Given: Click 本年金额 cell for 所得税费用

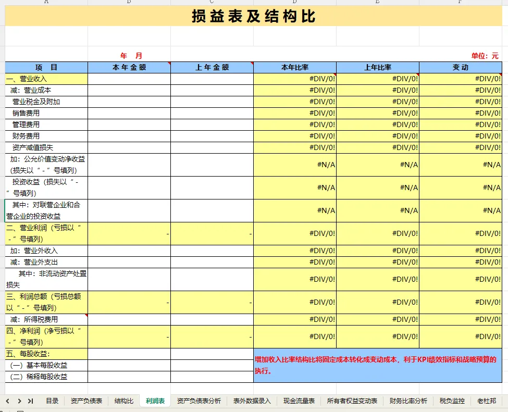Looking at the screenshot, I should coord(129,319).
